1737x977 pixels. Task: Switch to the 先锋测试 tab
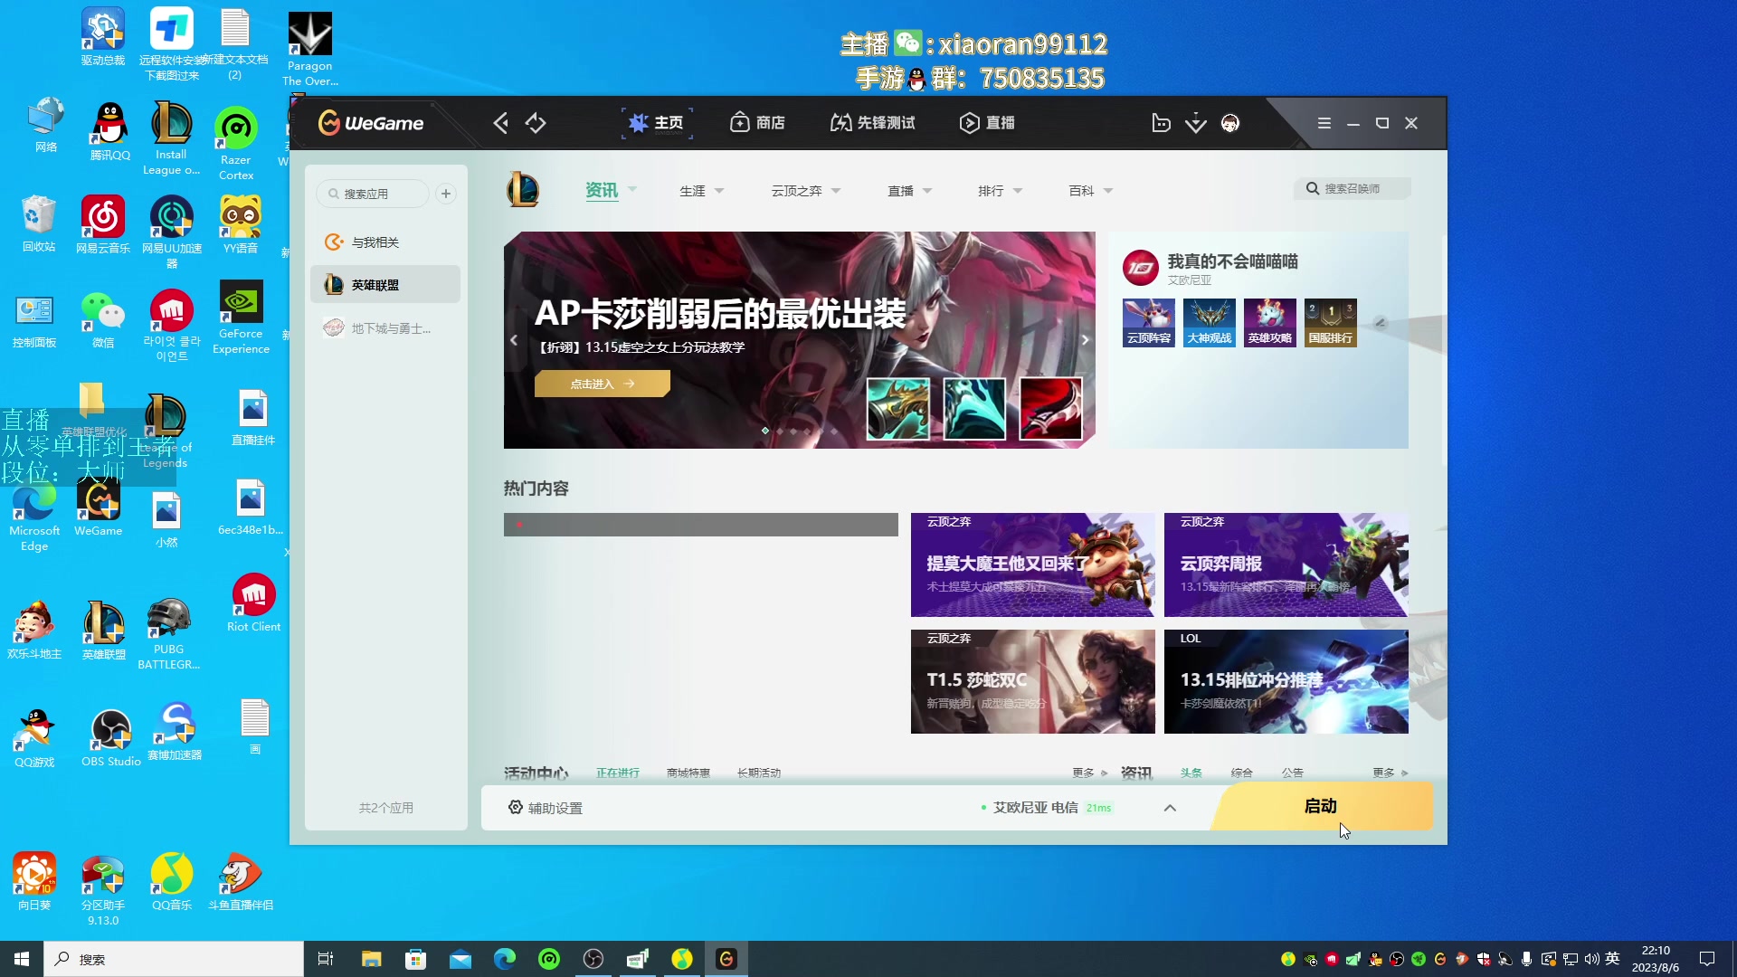(x=873, y=123)
